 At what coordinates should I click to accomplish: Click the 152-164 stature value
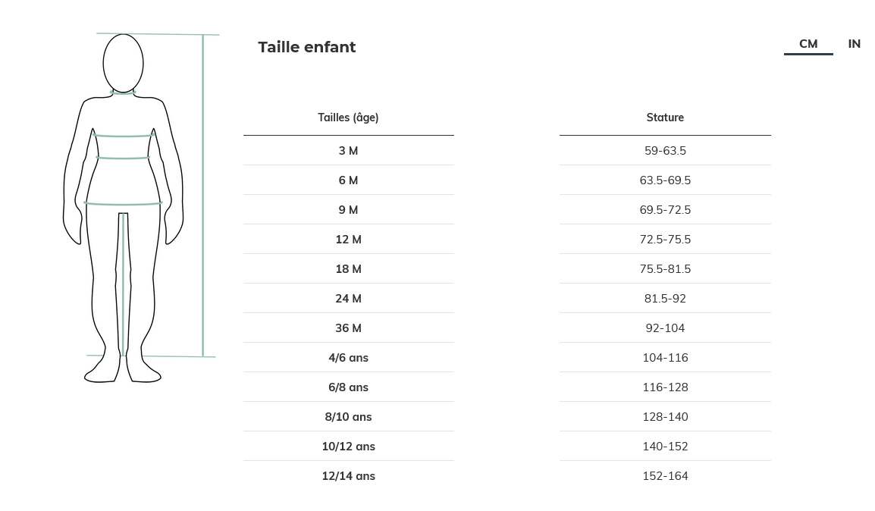coord(665,476)
